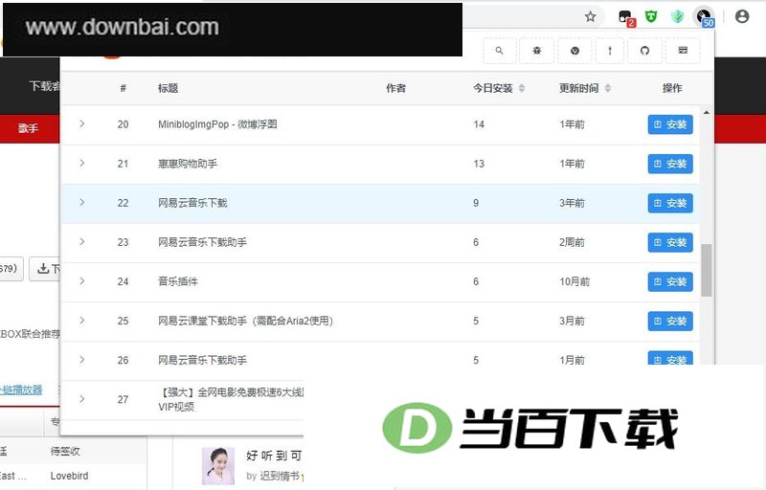Install 网易云音乐下载 script in row 22
Image resolution: width=766 pixels, height=490 pixels.
click(x=670, y=203)
